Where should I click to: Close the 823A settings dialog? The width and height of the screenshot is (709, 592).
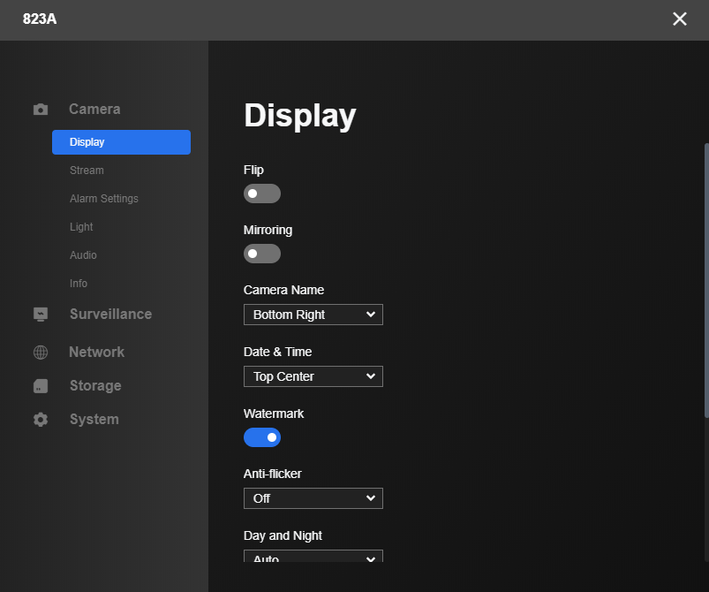click(680, 19)
